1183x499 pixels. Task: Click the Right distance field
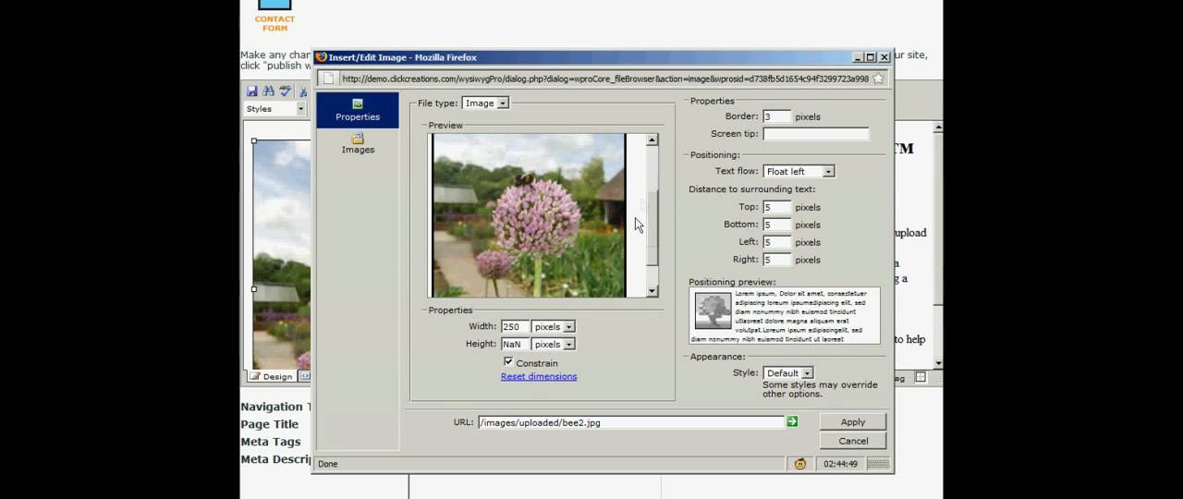pos(777,260)
